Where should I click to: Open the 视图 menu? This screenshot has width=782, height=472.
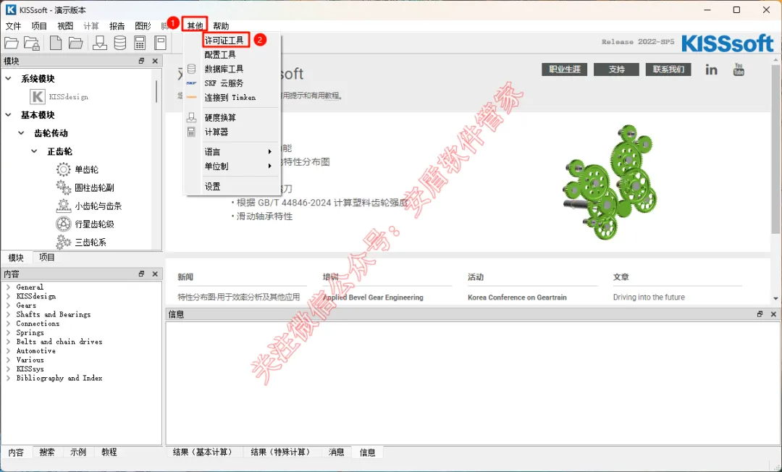(65, 26)
